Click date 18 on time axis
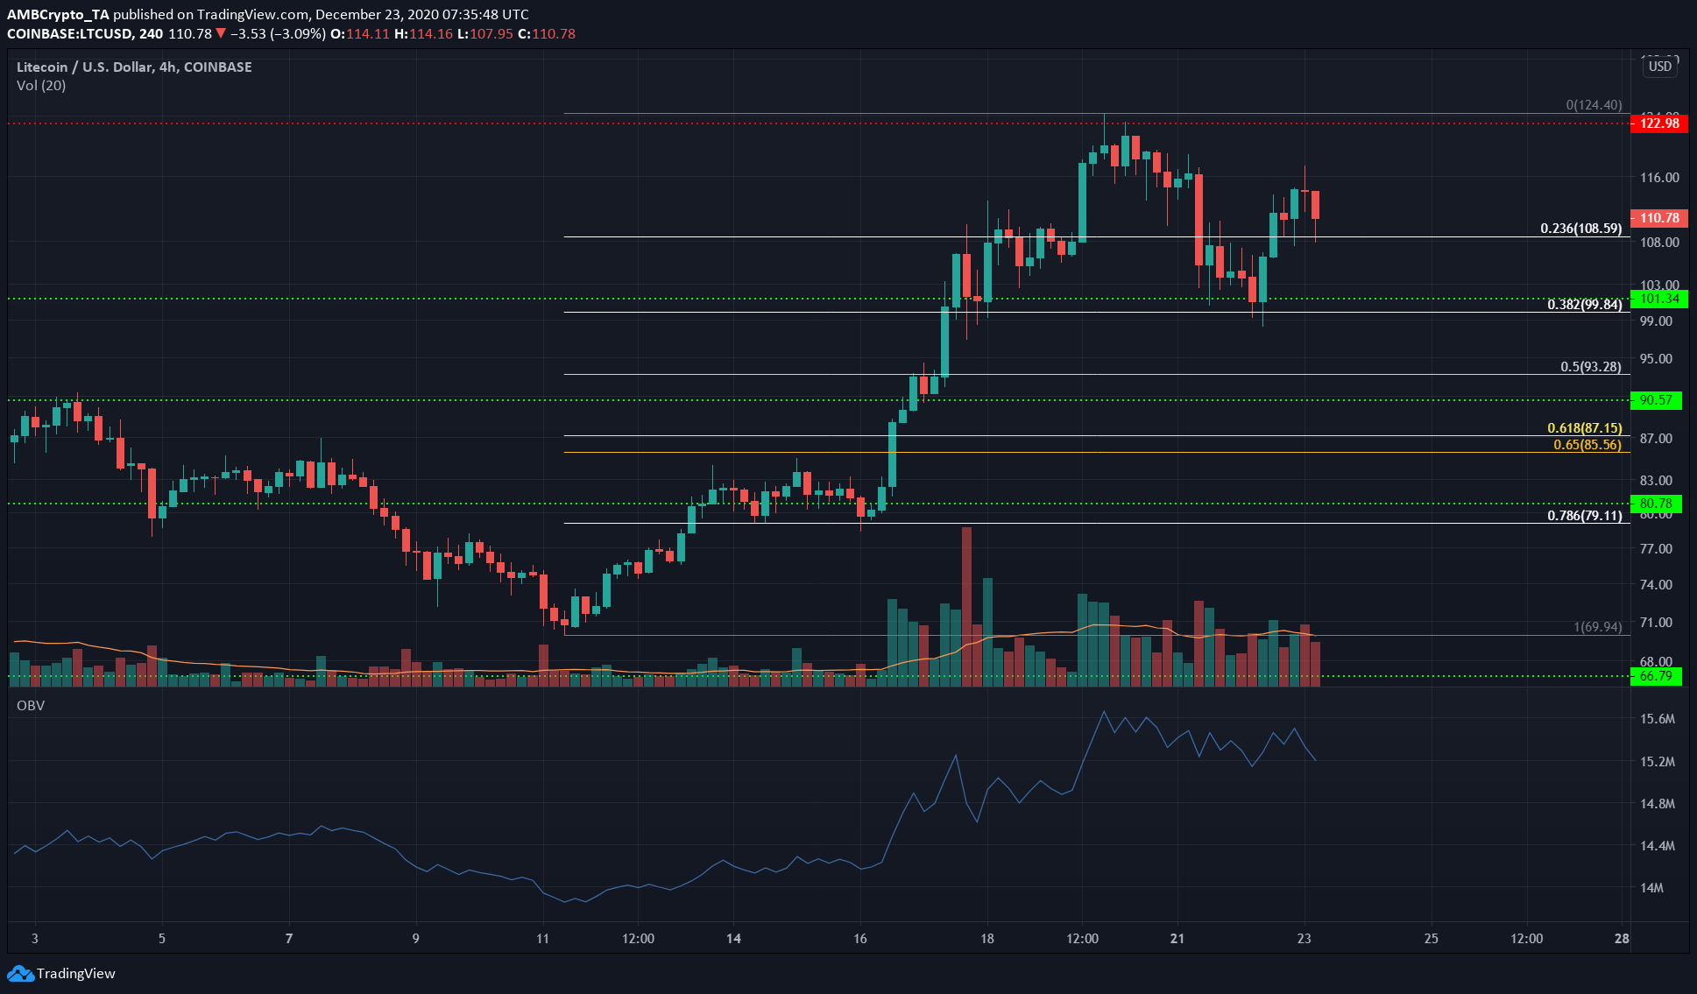Image resolution: width=1697 pixels, height=994 pixels. (x=987, y=939)
